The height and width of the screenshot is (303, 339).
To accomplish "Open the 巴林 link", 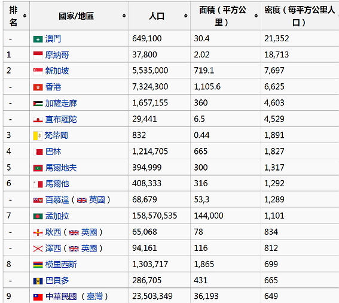I will [x=53, y=152].
